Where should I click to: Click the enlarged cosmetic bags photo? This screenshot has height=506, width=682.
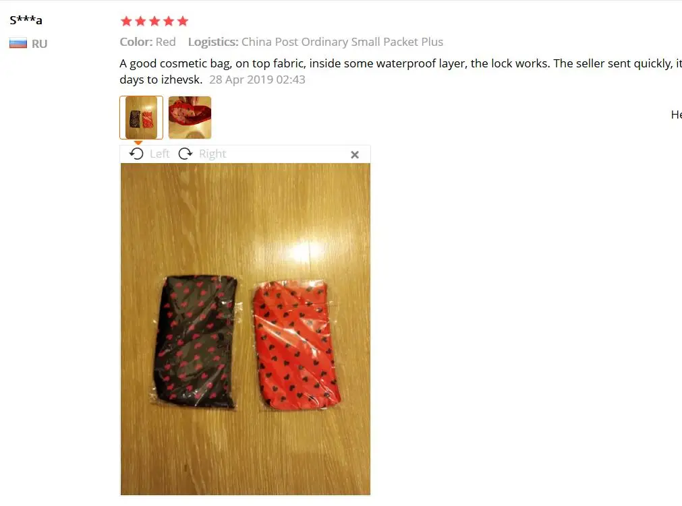(x=246, y=329)
